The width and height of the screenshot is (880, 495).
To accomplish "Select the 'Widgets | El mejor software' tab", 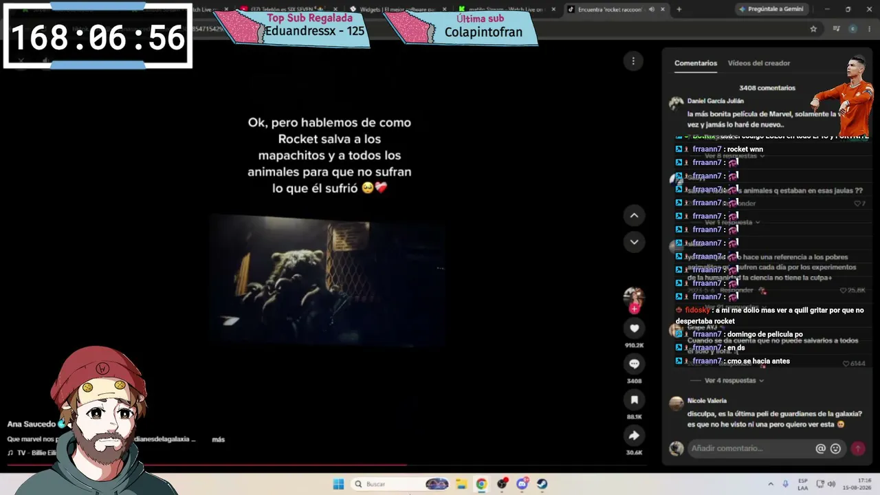I will click(397, 10).
